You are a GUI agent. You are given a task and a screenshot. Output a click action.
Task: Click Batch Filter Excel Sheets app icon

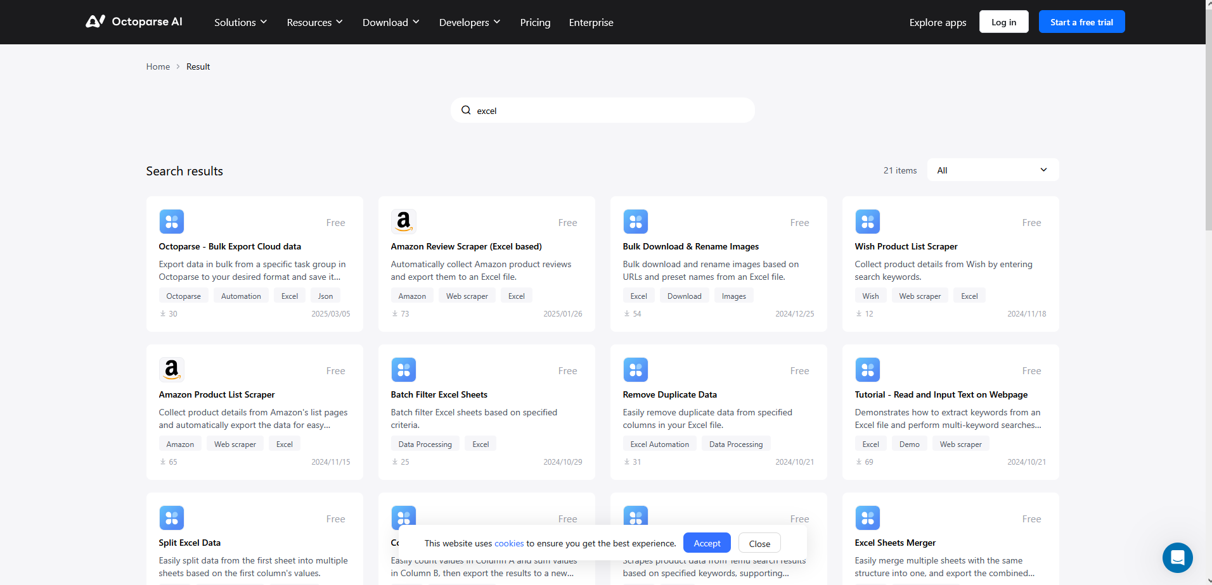click(404, 370)
